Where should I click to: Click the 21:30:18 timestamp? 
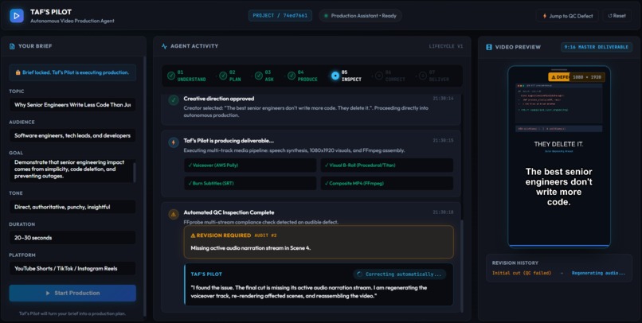pos(443,212)
